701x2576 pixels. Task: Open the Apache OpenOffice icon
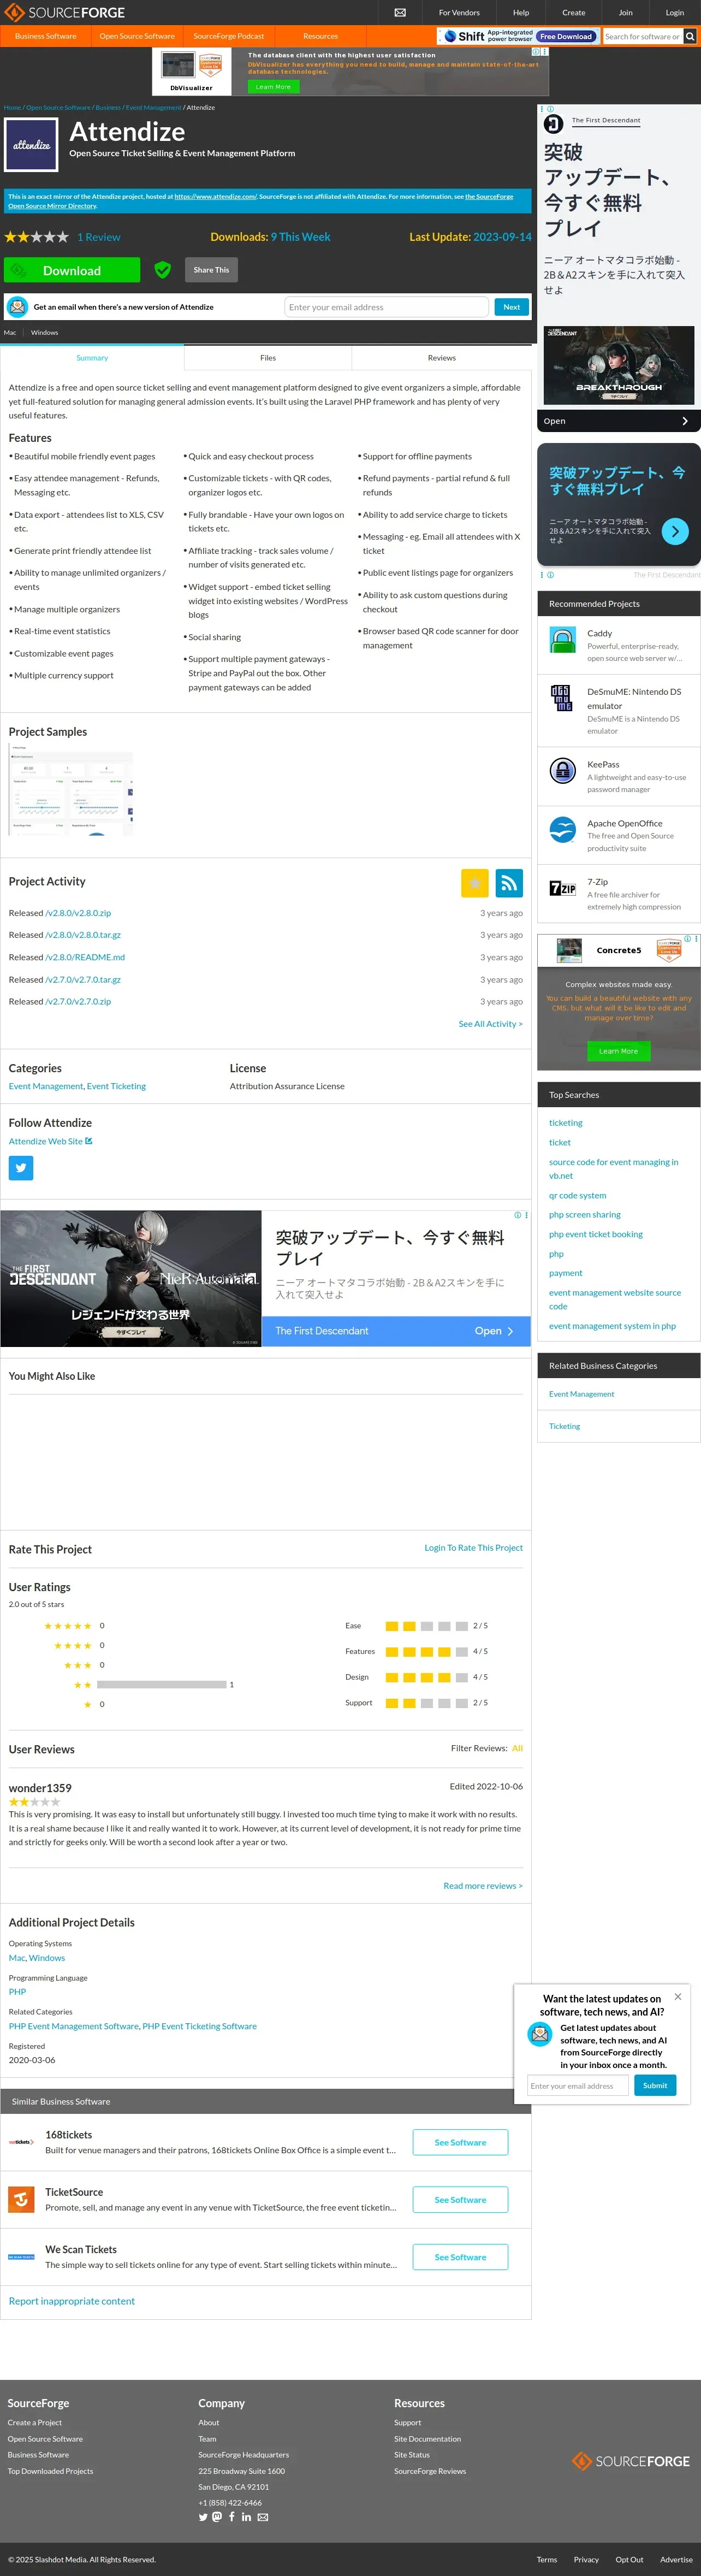click(x=563, y=829)
